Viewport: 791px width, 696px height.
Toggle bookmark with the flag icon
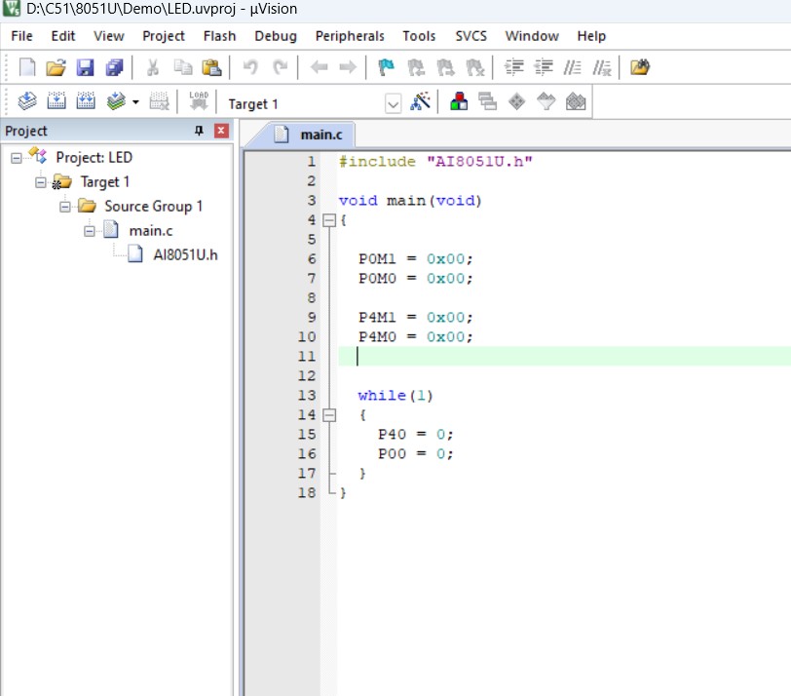pyautogui.click(x=387, y=66)
